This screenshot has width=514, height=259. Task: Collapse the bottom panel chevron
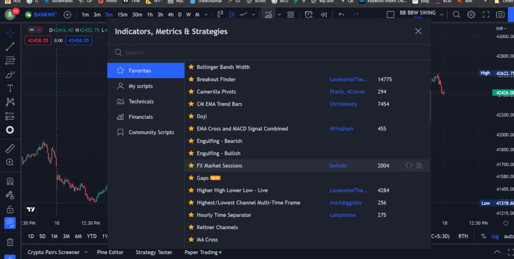coord(497,252)
